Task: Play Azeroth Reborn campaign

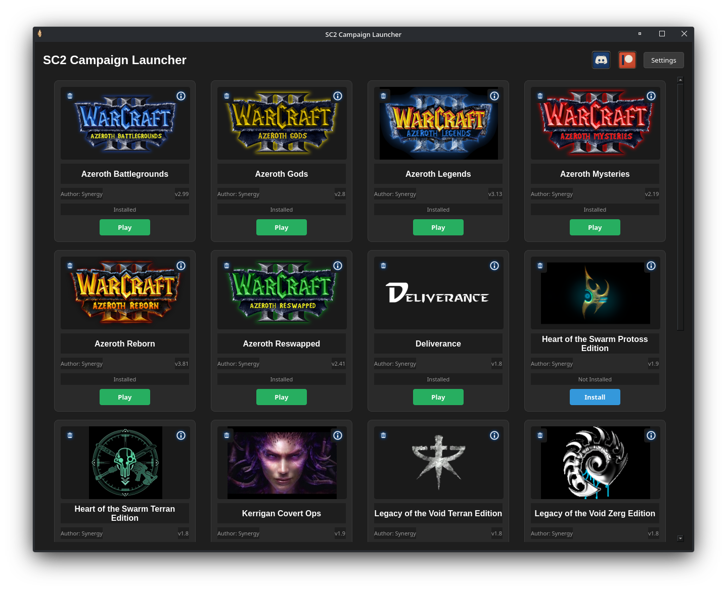Action: 125,397
